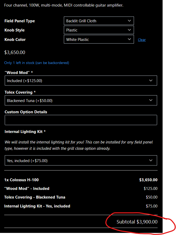This screenshot has width=176, height=235.
Task: Open the Field Panel Type dropdown
Action: 99,21
